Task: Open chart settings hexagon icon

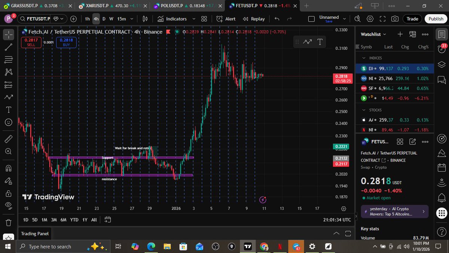Action: pos(370,19)
